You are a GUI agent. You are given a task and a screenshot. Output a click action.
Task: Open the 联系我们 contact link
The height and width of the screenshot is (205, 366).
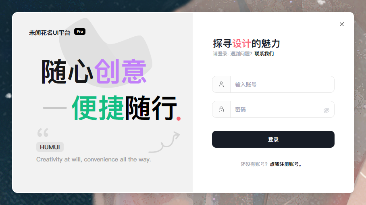(264, 54)
